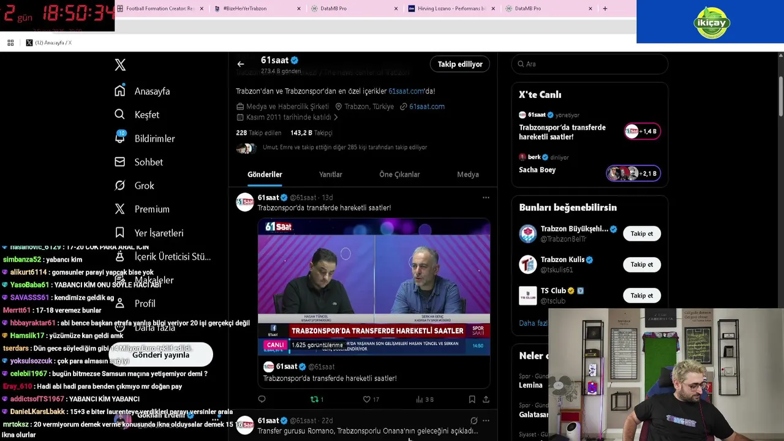Click the Grok icon on the 22d post
The height and width of the screenshot is (441, 784).
click(473, 421)
